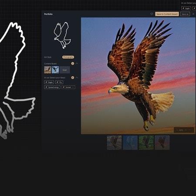Remove the Sunset tag using its X
This screenshot has height=196, width=196.
coord(73,87)
